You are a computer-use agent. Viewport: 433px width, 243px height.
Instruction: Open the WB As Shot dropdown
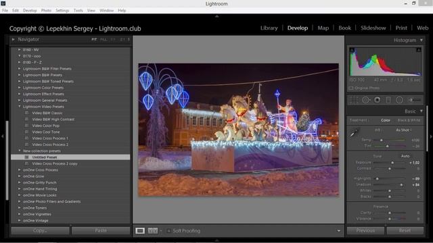404,130
